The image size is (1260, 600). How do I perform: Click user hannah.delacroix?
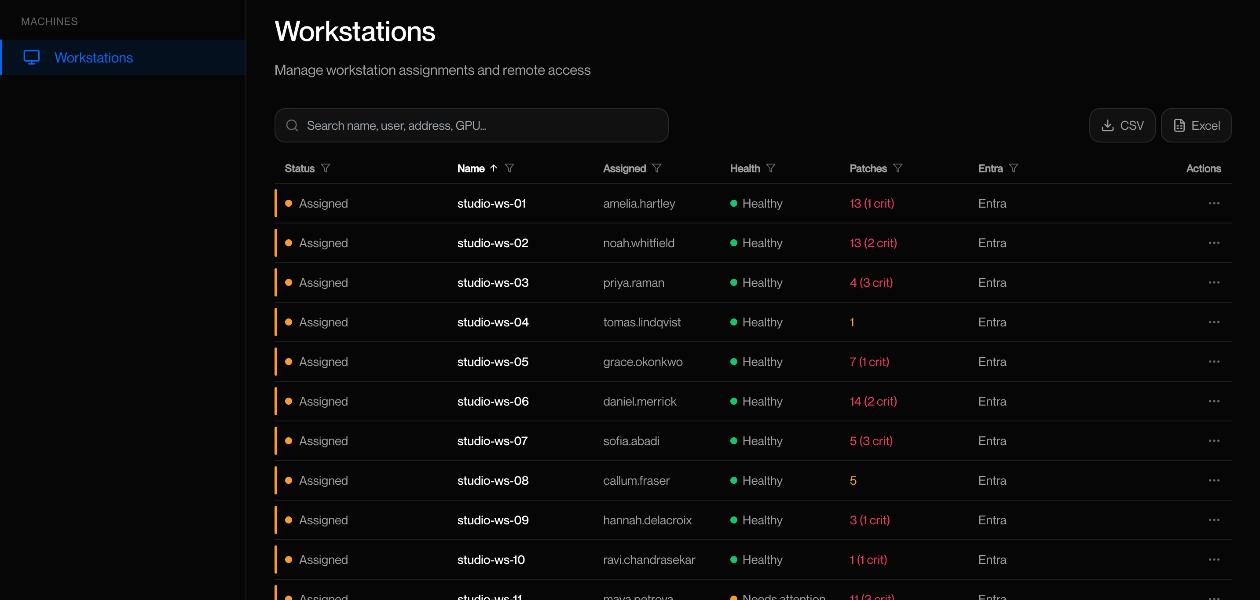tap(647, 520)
